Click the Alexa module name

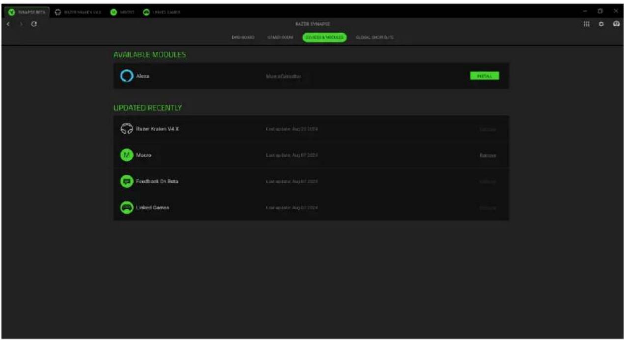click(142, 76)
